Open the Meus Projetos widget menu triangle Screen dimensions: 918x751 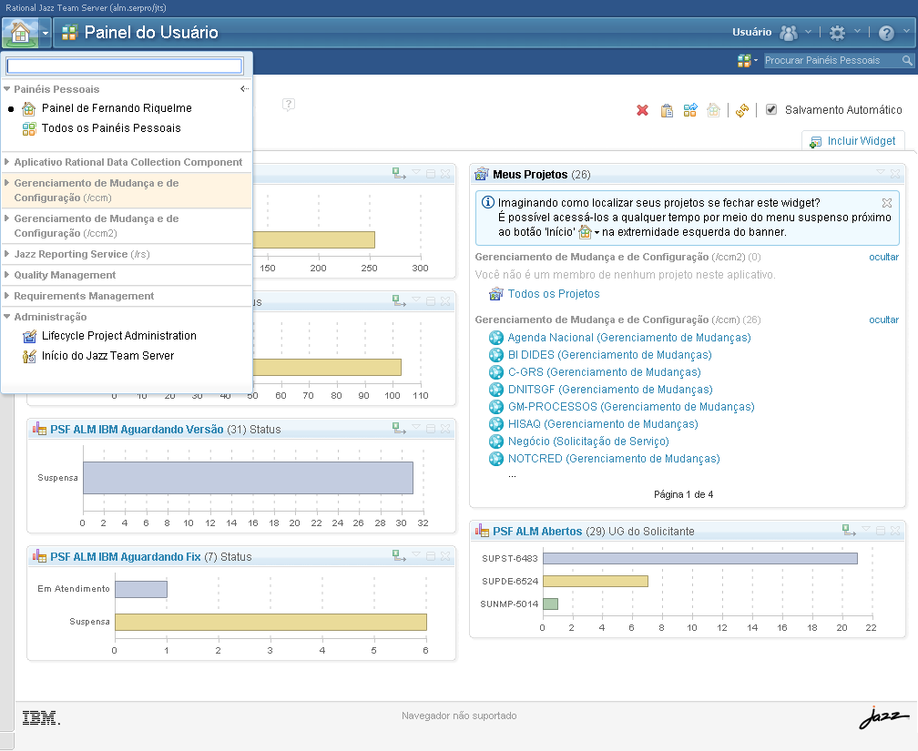pyautogui.click(x=880, y=171)
